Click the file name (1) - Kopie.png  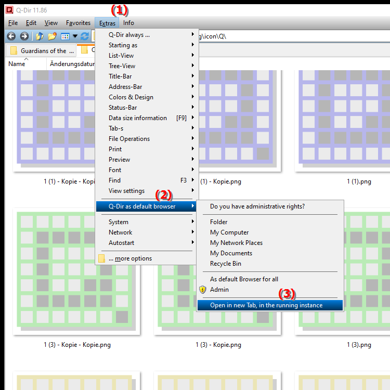coord(220,181)
